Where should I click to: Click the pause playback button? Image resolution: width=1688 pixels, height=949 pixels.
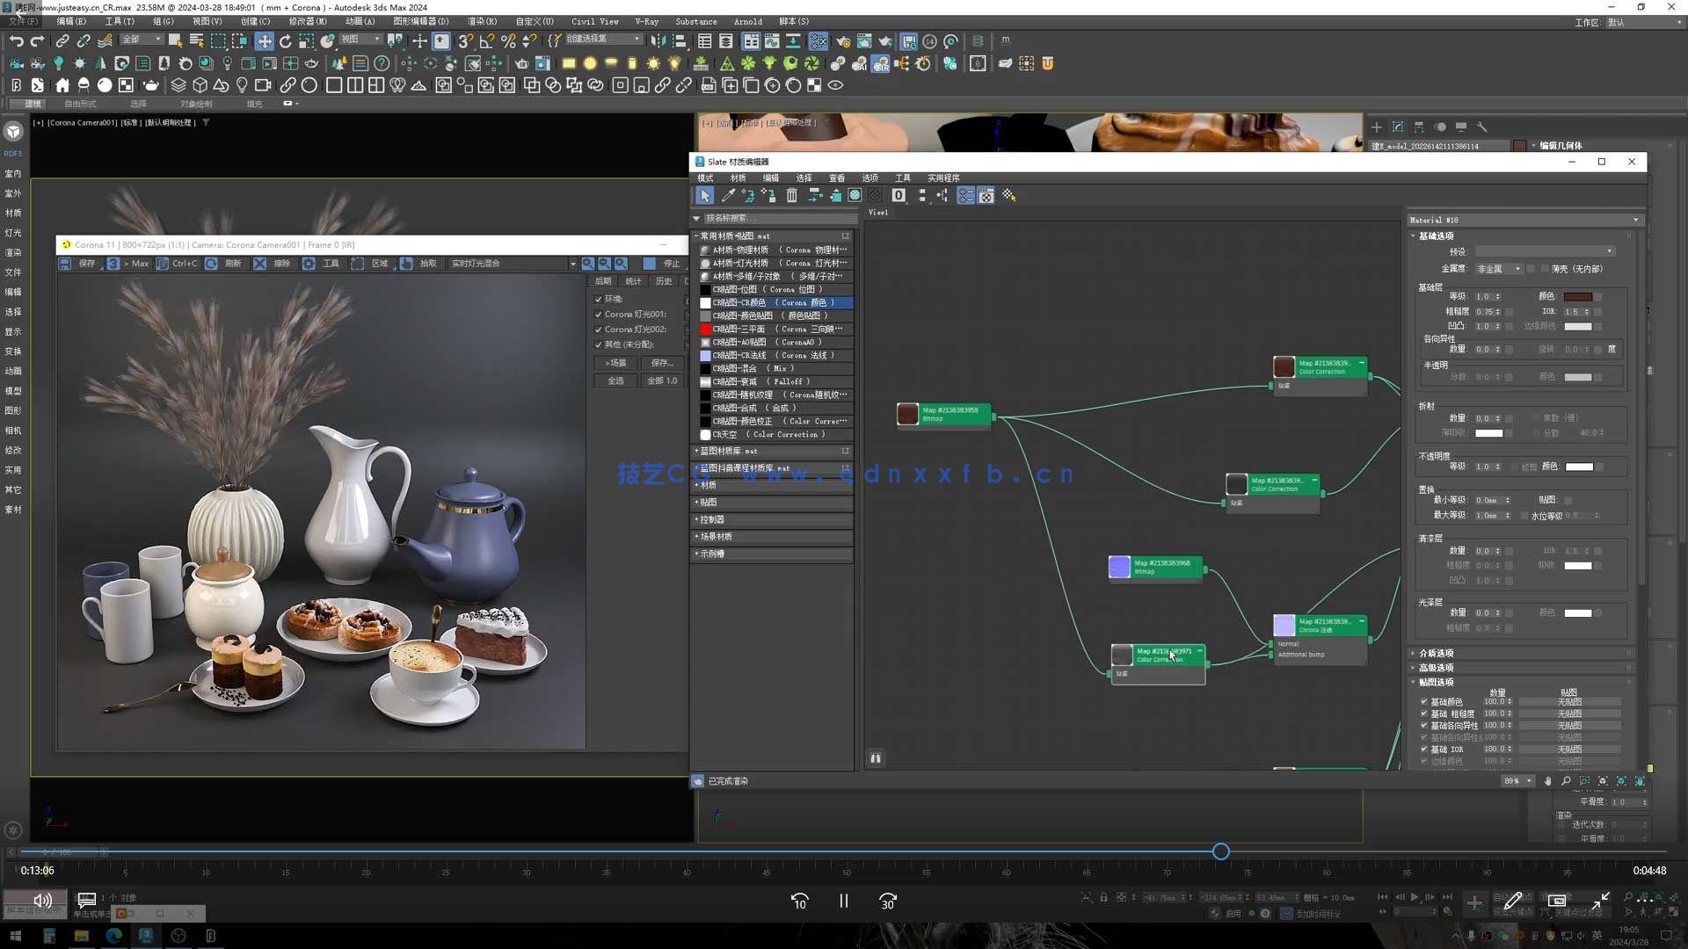[x=843, y=901]
